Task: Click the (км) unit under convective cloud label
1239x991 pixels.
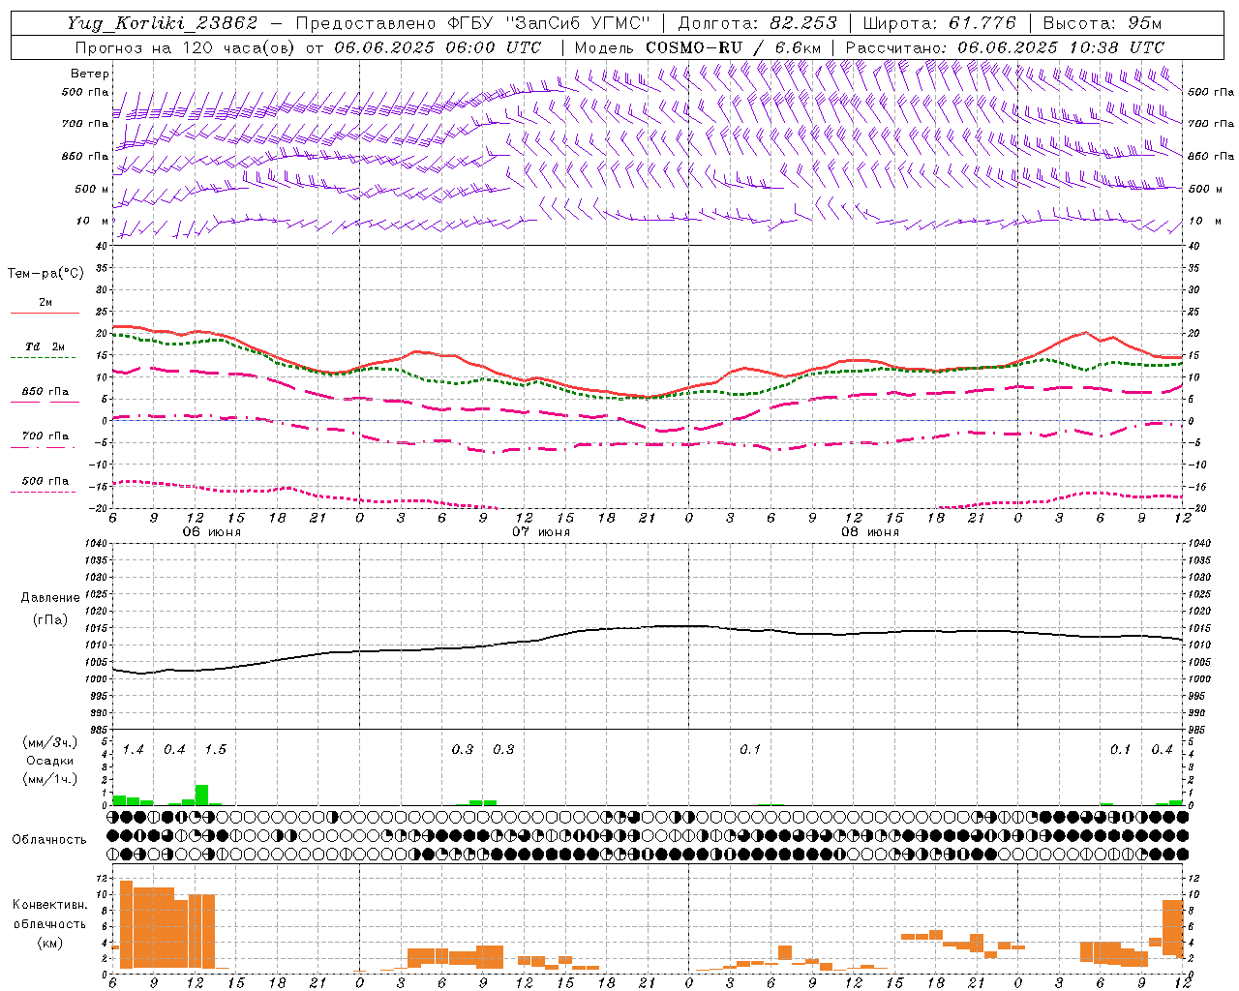Action: click(x=50, y=943)
